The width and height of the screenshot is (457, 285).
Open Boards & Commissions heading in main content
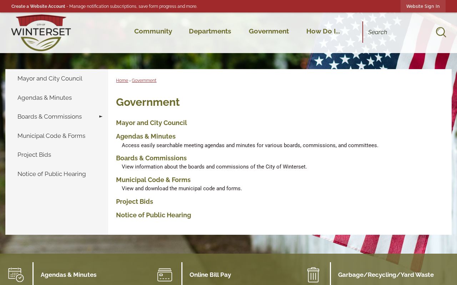point(151,158)
